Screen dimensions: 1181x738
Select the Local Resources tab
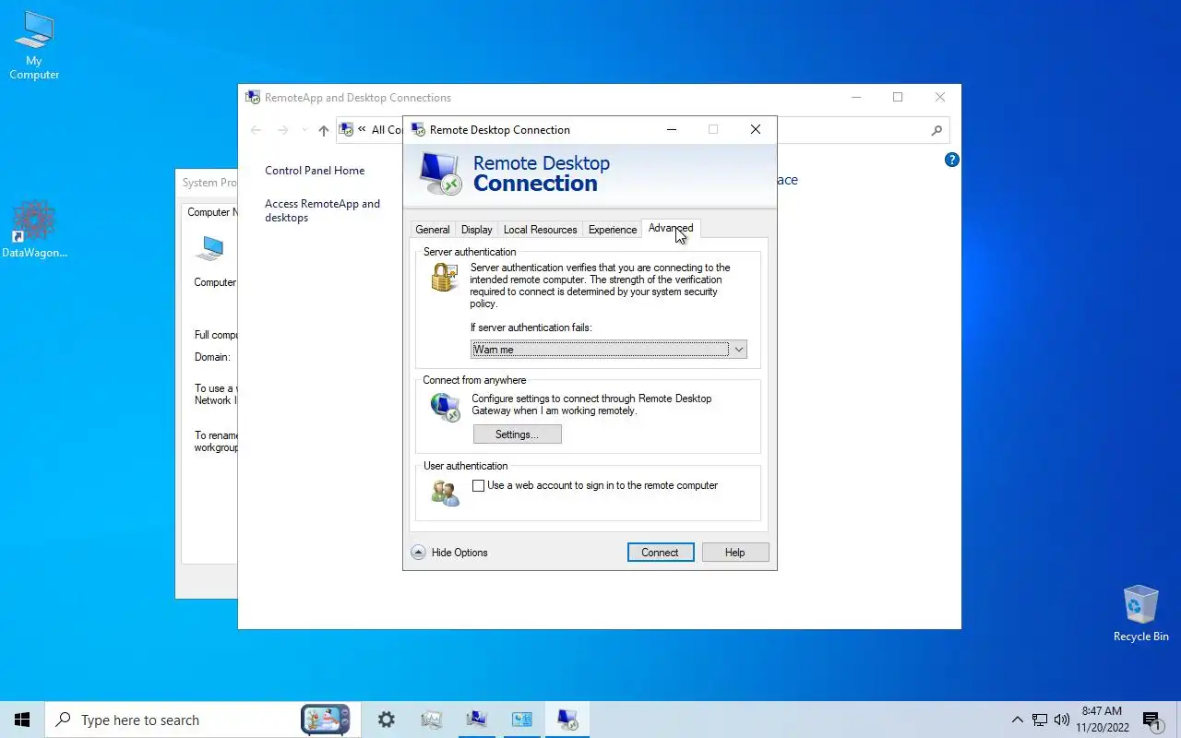point(541,230)
